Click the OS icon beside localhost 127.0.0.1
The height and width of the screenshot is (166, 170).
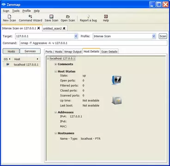7,65
